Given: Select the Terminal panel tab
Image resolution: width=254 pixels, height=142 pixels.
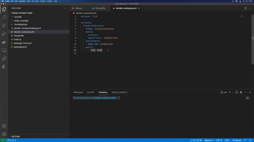Looking at the screenshot, I should pos(103,92).
